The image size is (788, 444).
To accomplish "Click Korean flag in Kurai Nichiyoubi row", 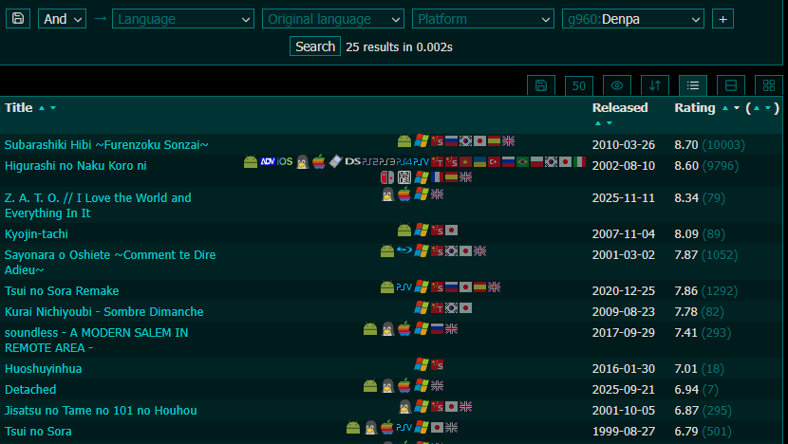I will pyautogui.click(x=451, y=308).
